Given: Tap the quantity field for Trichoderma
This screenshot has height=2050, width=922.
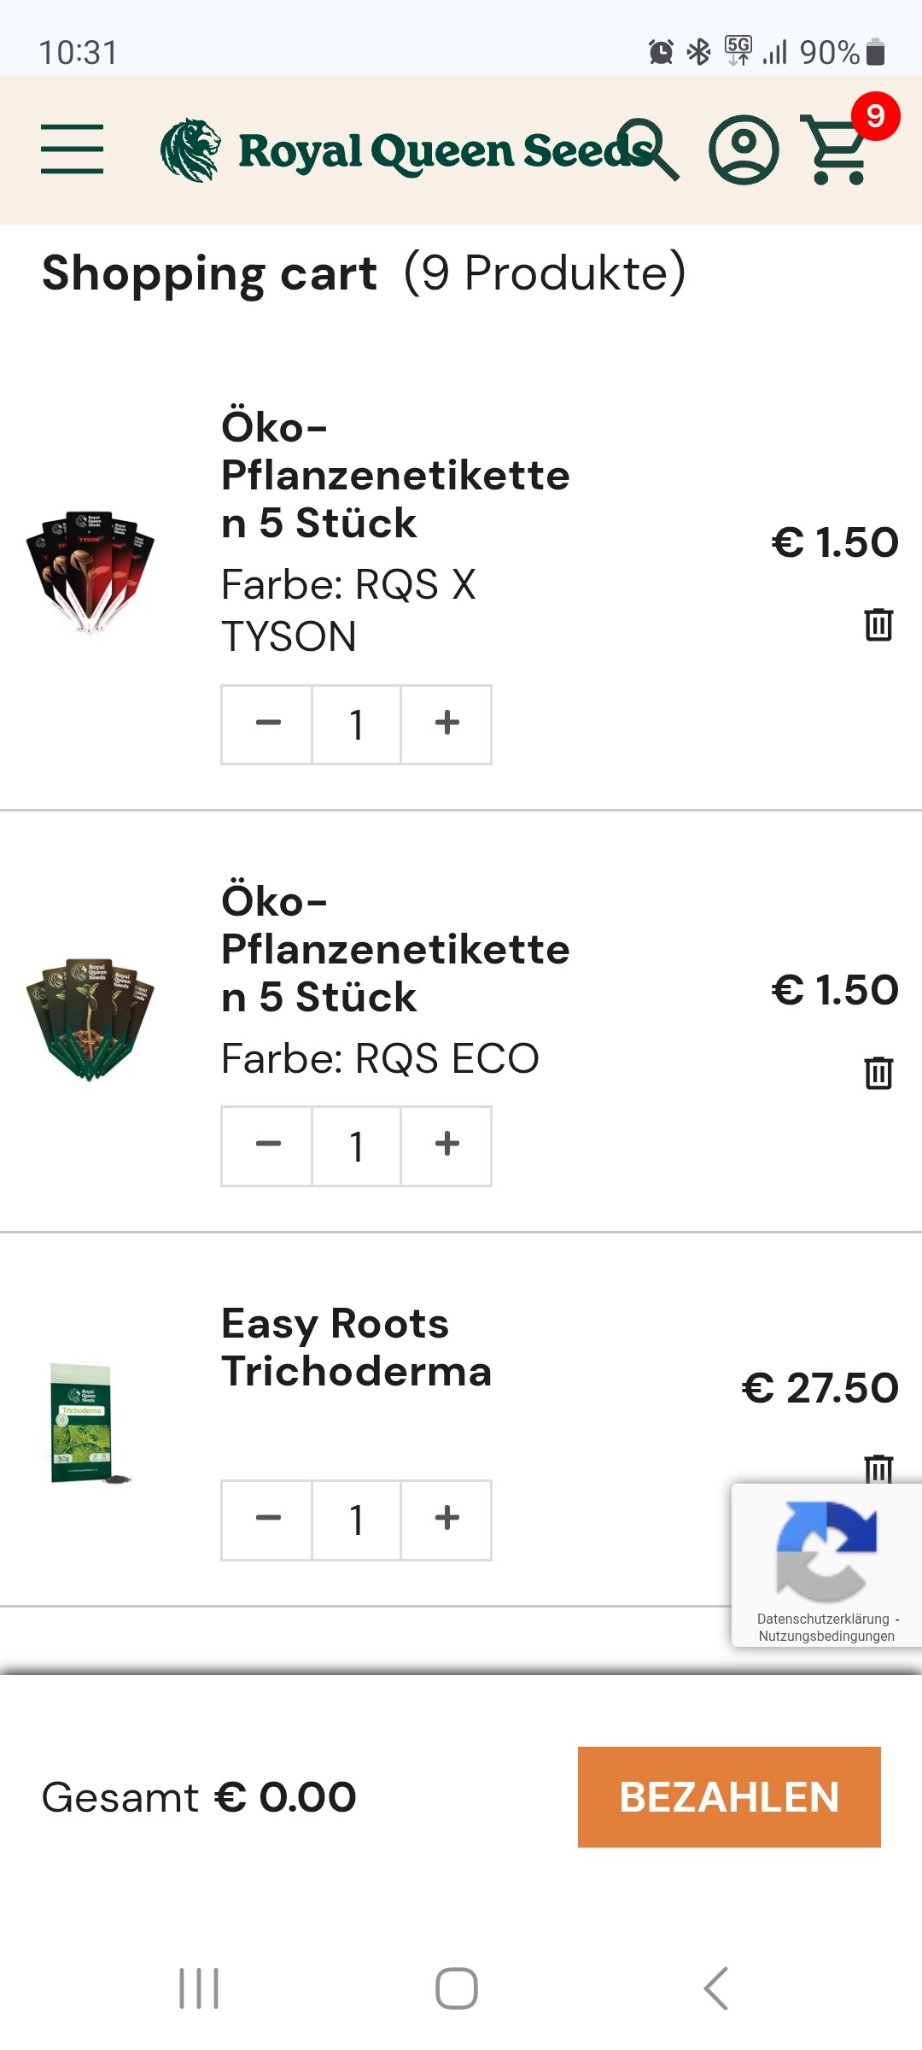Looking at the screenshot, I should (x=357, y=1519).
